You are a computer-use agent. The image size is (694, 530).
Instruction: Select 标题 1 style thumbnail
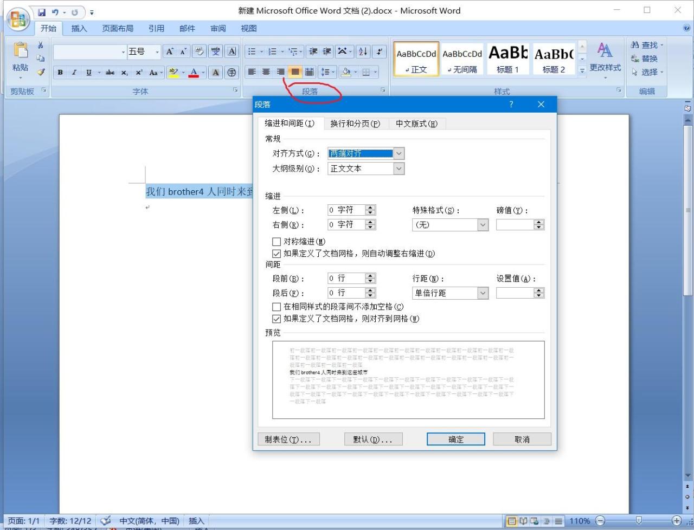coord(508,59)
